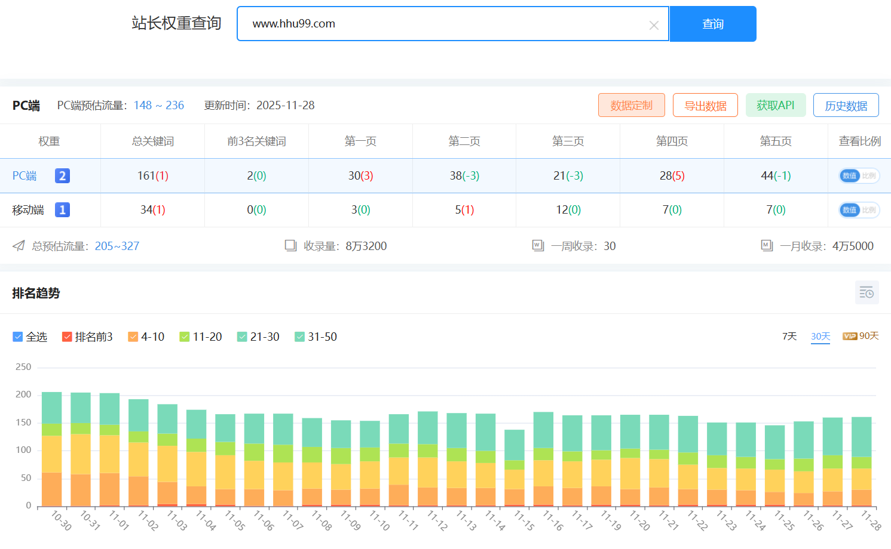Screen dimensions: 891x549
Task: Click the 一周收录 document icon
Action: pos(538,245)
